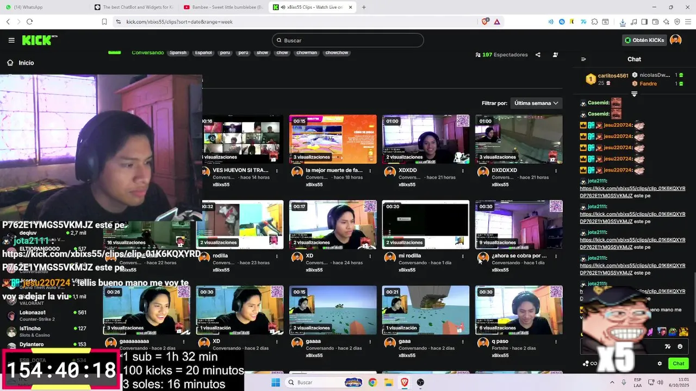Open Lokonazo1 channel in sidebar
Viewport: 696px width, 391px height.
click(46, 316)
